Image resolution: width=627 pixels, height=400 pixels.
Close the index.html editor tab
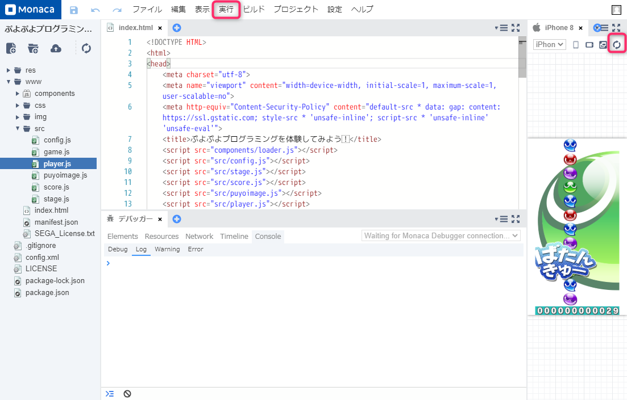pos(160,28)
